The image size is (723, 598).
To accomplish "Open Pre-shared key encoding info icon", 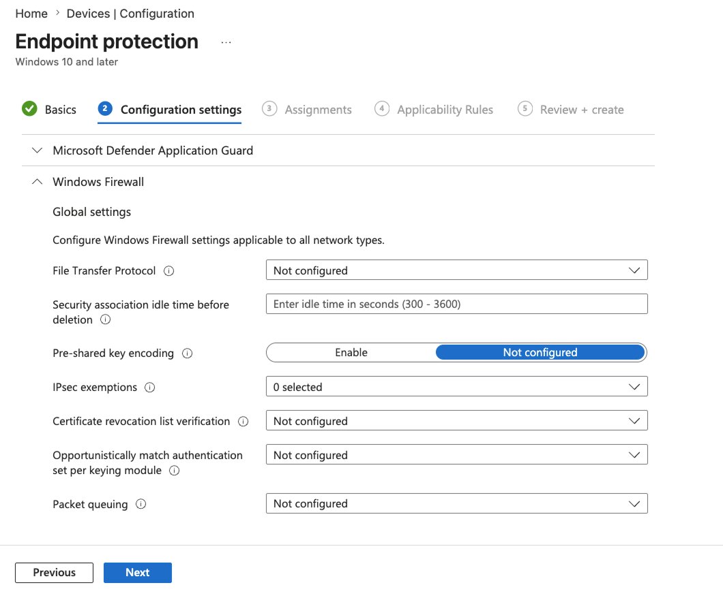I will tap(187, 353).
